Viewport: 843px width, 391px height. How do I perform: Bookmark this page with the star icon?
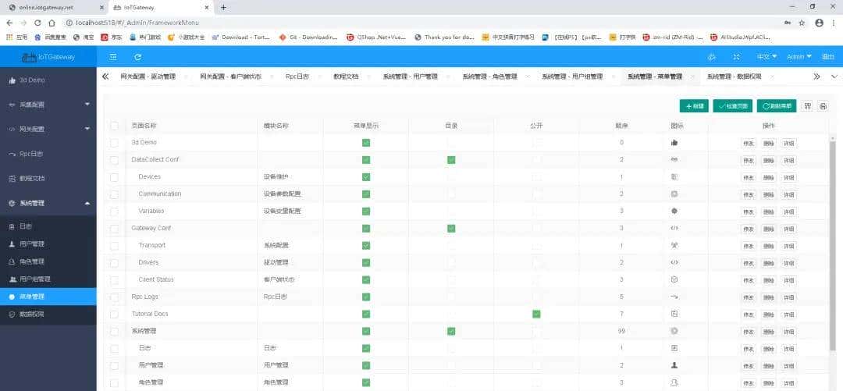point(802,23)
